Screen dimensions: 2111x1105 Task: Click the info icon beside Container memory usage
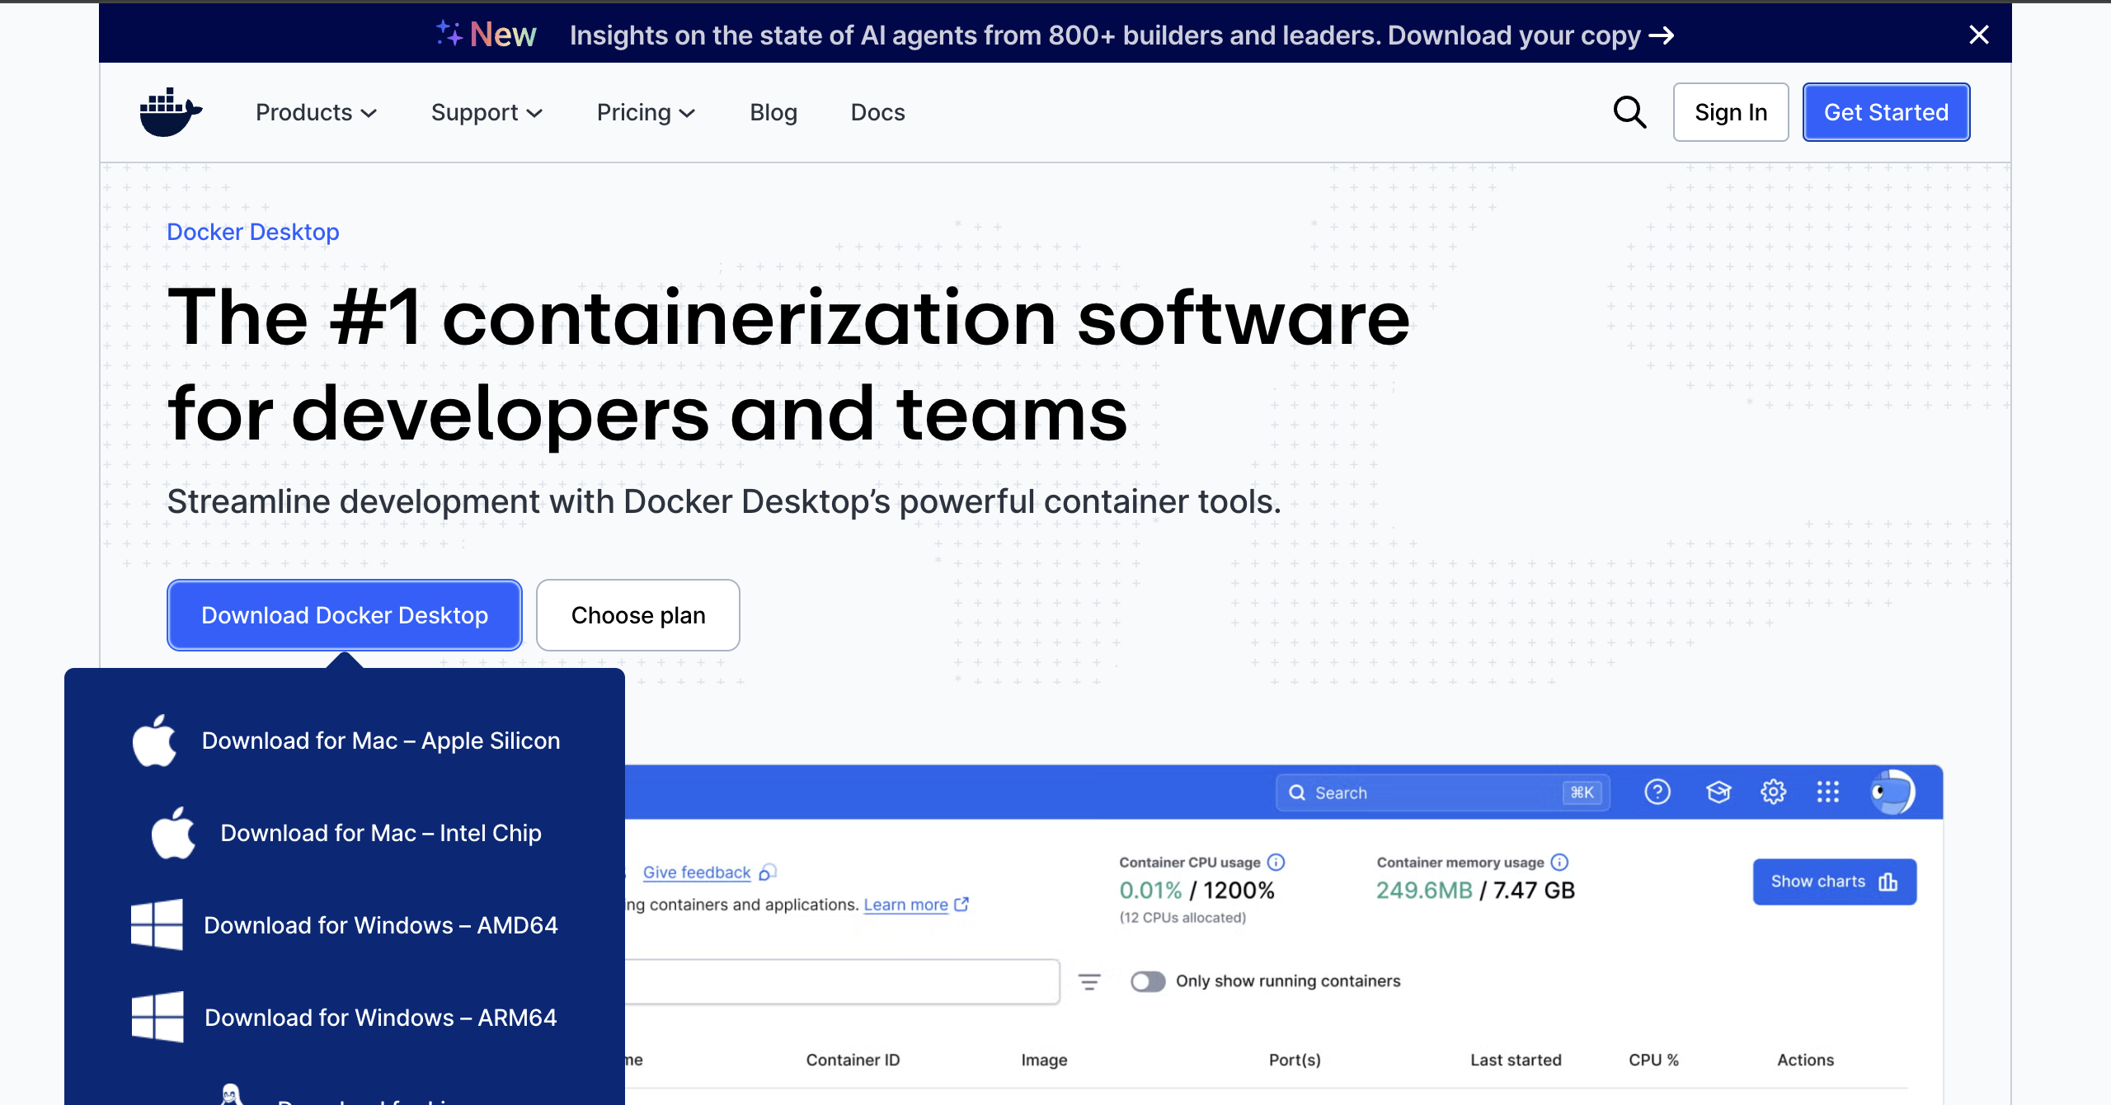(x=1559, y=862)
